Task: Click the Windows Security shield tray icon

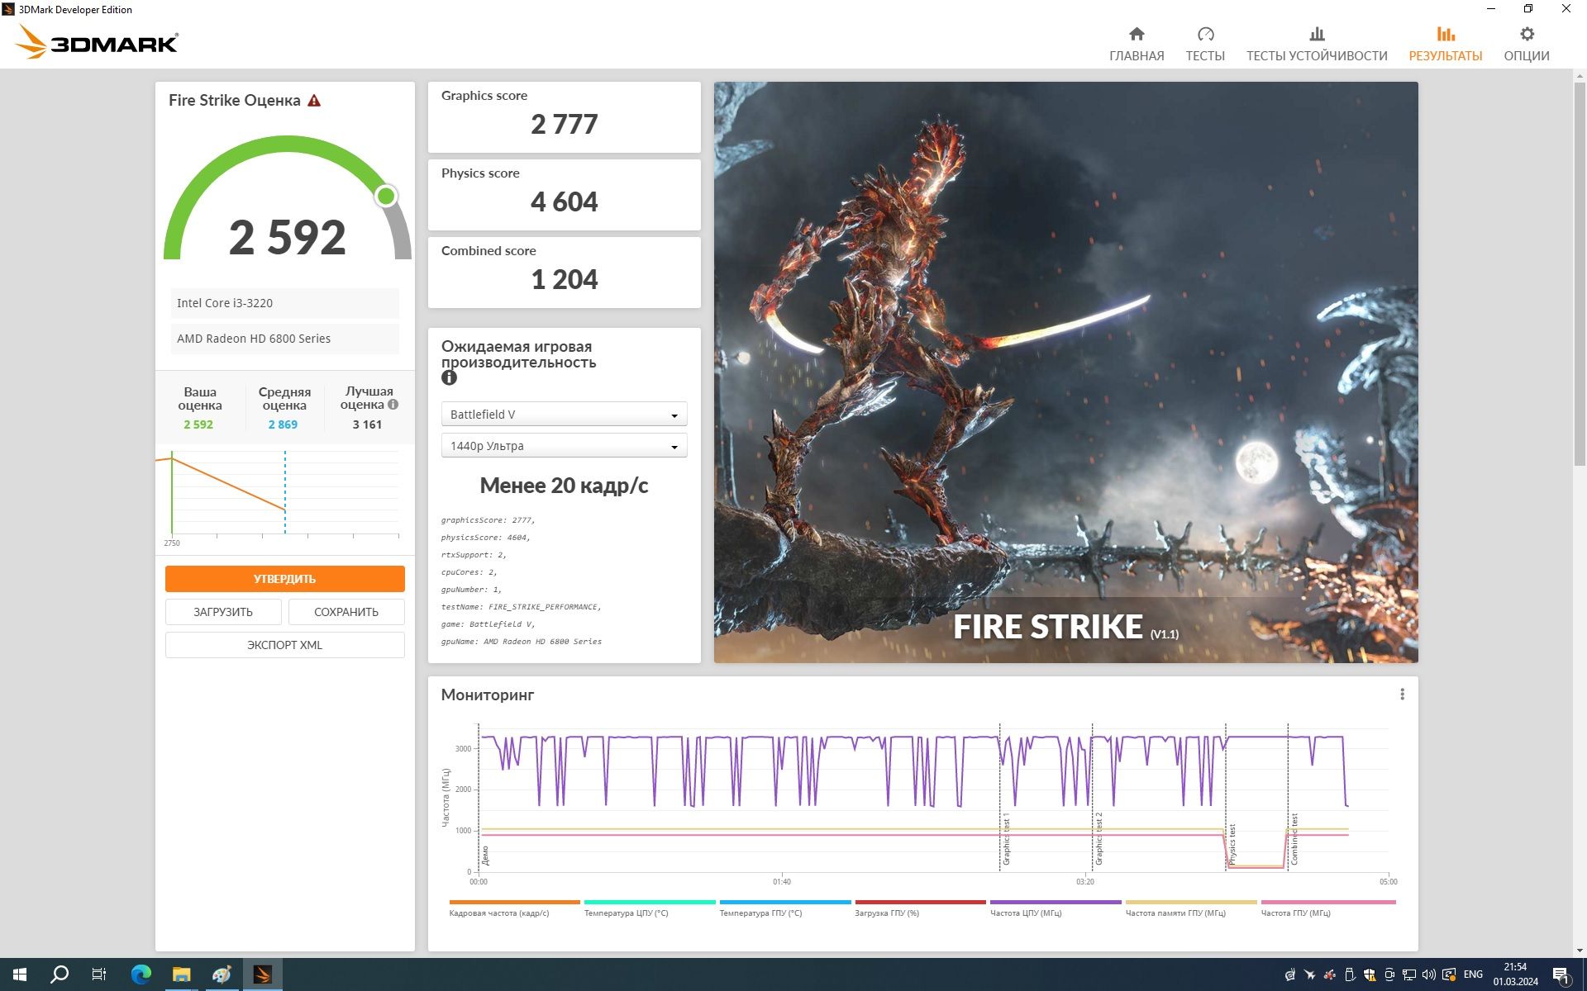Action: (x=1370, y=974)
